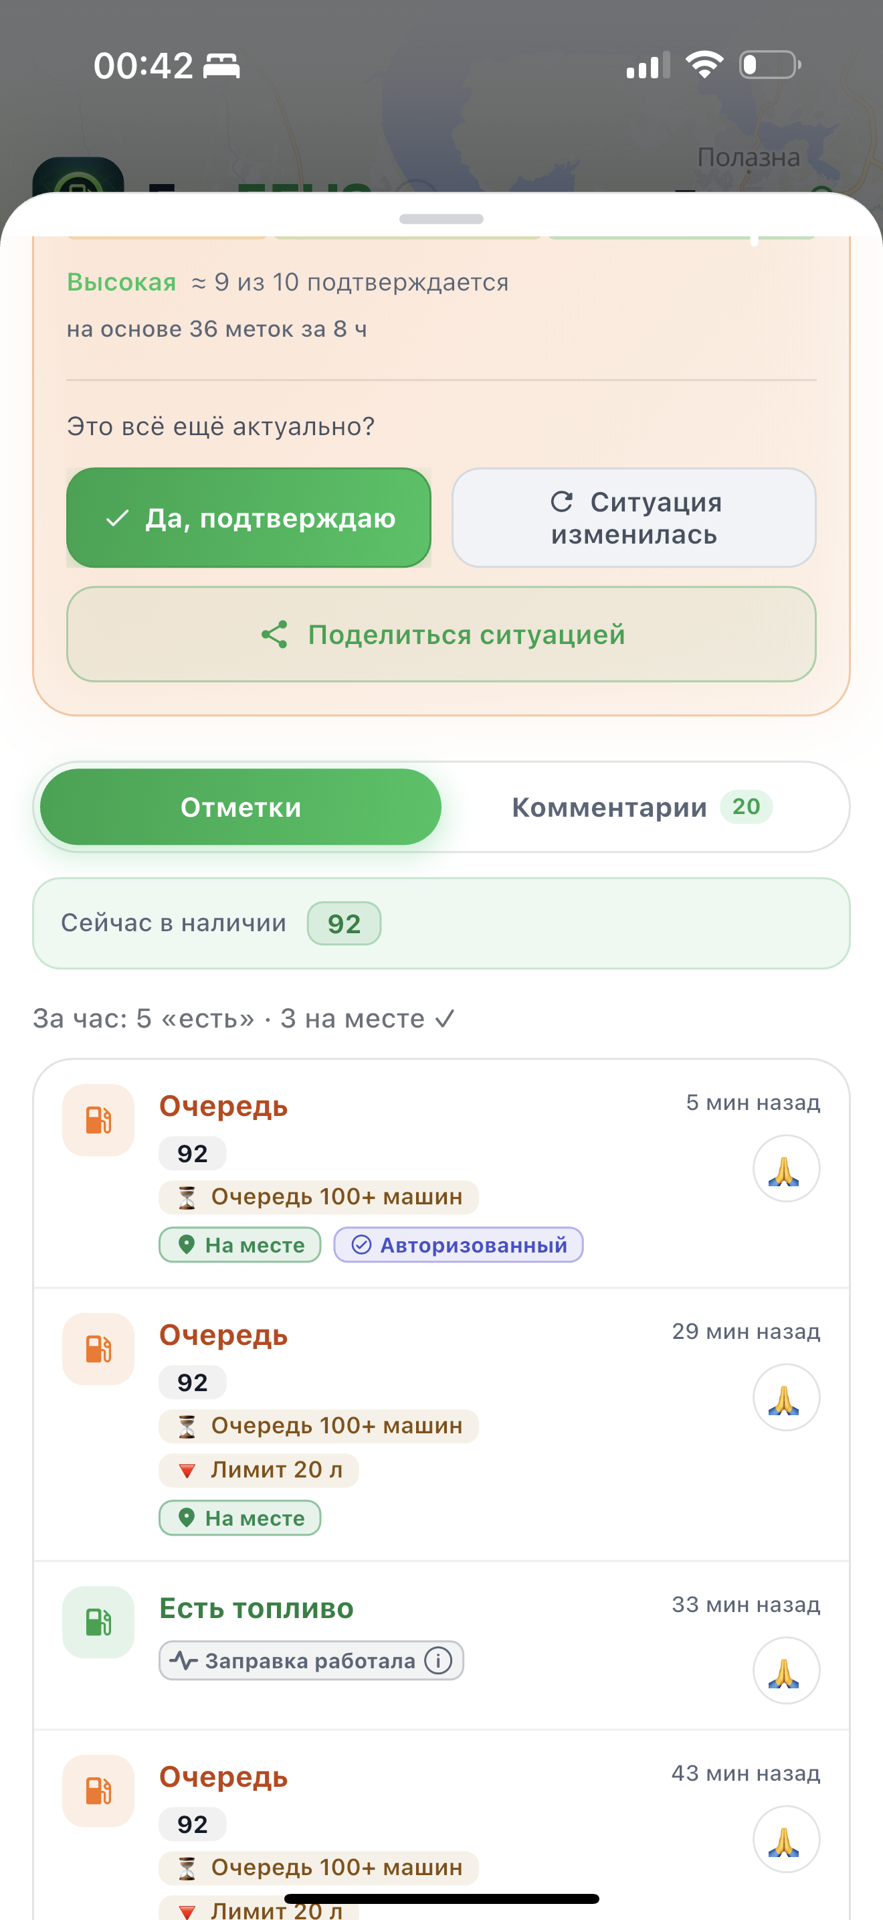Tap the 92 fuel chip in Сейчас в наличии
This screenshot has height=1920, width=883.
click(x=344, y=923)
